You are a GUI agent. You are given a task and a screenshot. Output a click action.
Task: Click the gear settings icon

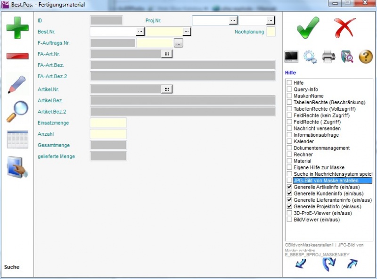click(x=310, y=57)
